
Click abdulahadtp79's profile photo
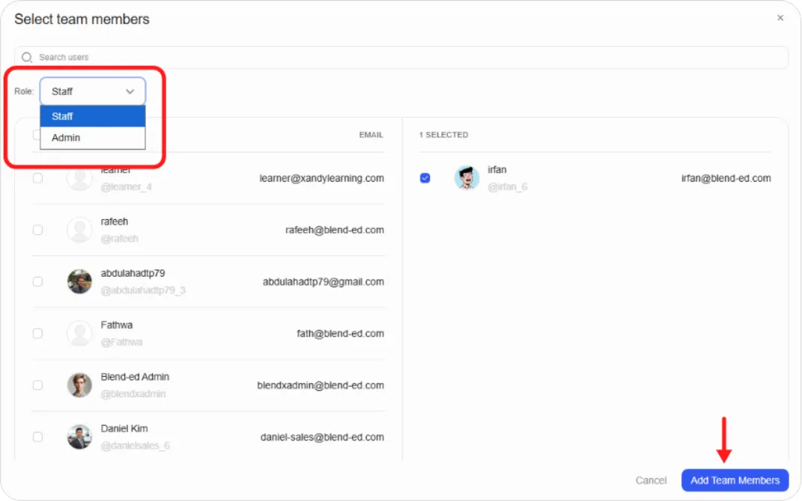(x=79, y=281)
